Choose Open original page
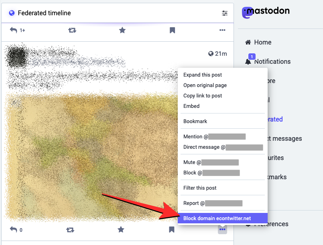323x245 pixels. point(205,85)
